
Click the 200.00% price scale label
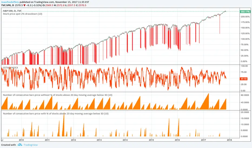pyautogui.click(x=245, y=17)
